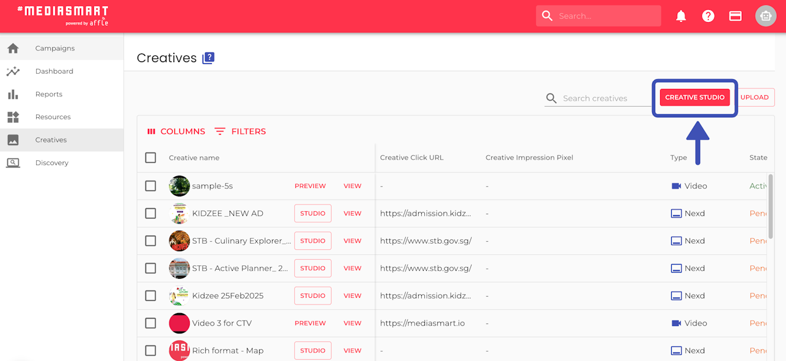Open the notifications bell icon
The height and width of the screenshot is (361, 786).
click(x=681, y=16)
